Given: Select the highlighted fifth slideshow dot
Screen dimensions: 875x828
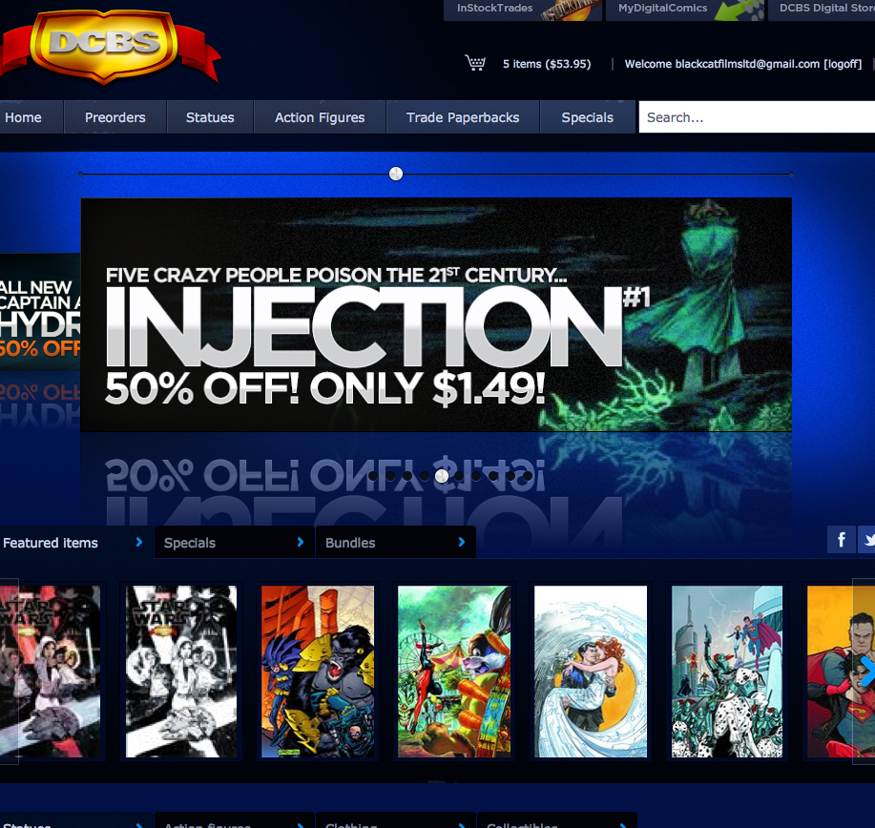Looking at the screenshot, I should click(x=442, y=476).
